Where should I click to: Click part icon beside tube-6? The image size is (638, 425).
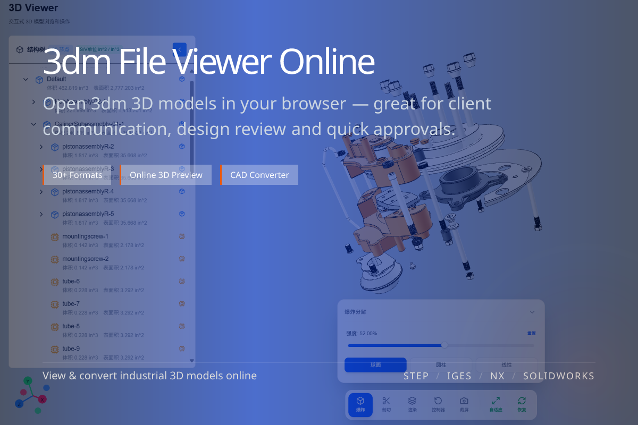(54, 282)
